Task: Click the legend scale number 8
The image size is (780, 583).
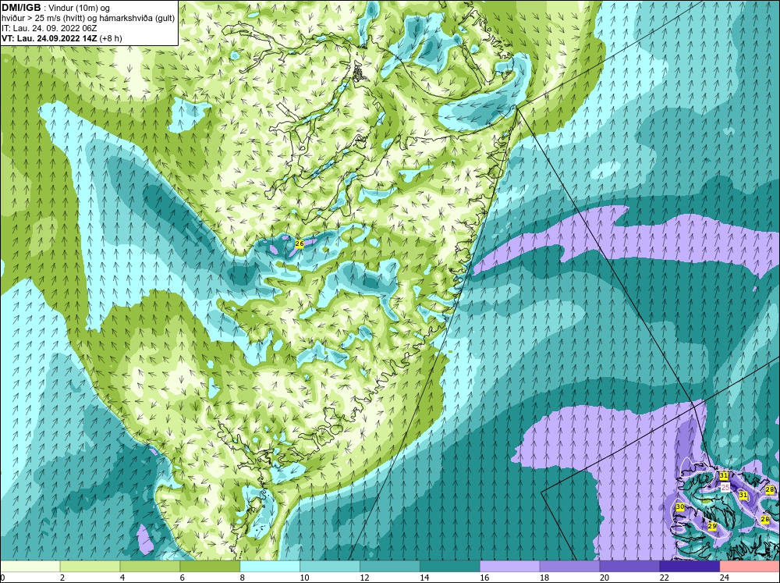Action: coord(243,578)
